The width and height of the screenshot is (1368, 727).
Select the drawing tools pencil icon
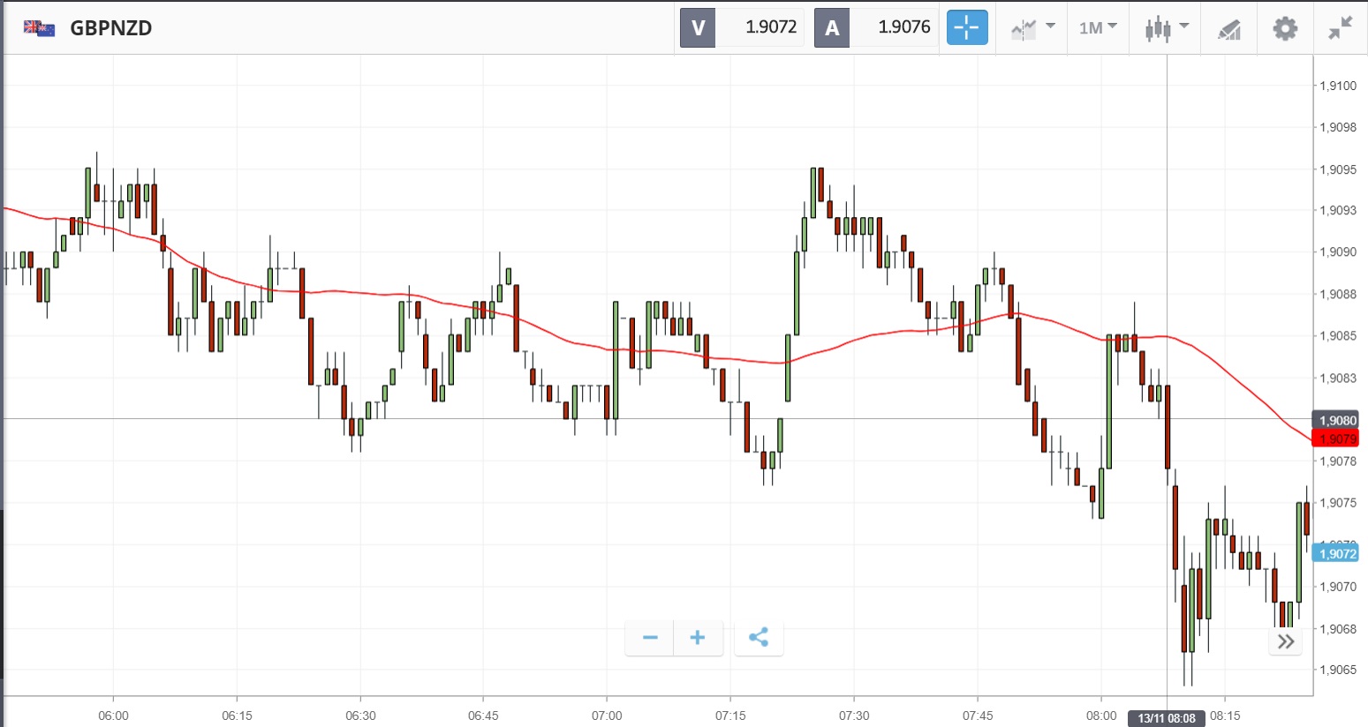[x=1228, y=29]
